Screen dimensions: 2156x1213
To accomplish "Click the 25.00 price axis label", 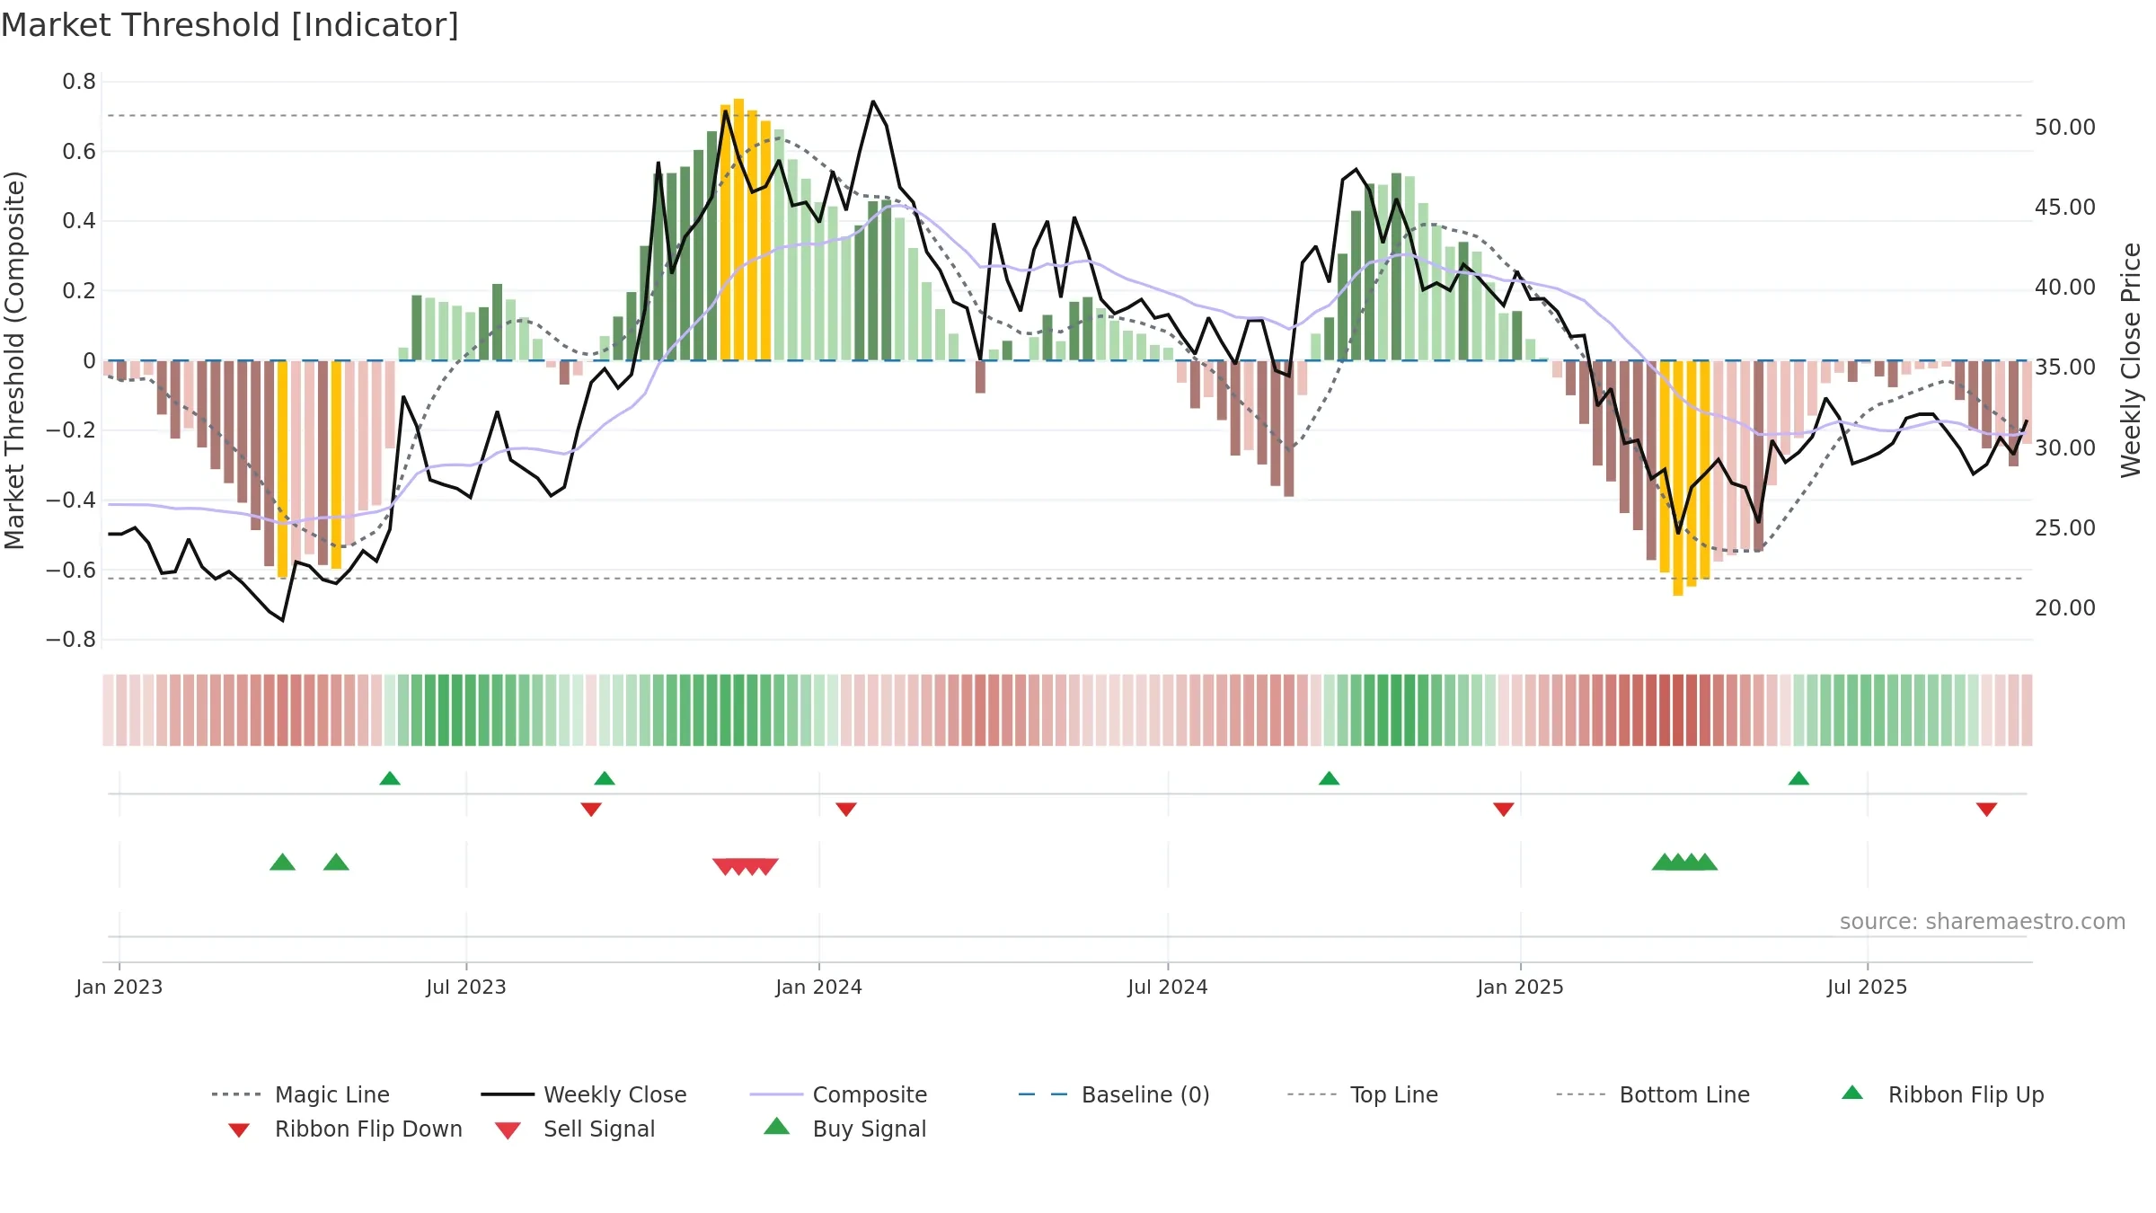I will [2065, 528].
